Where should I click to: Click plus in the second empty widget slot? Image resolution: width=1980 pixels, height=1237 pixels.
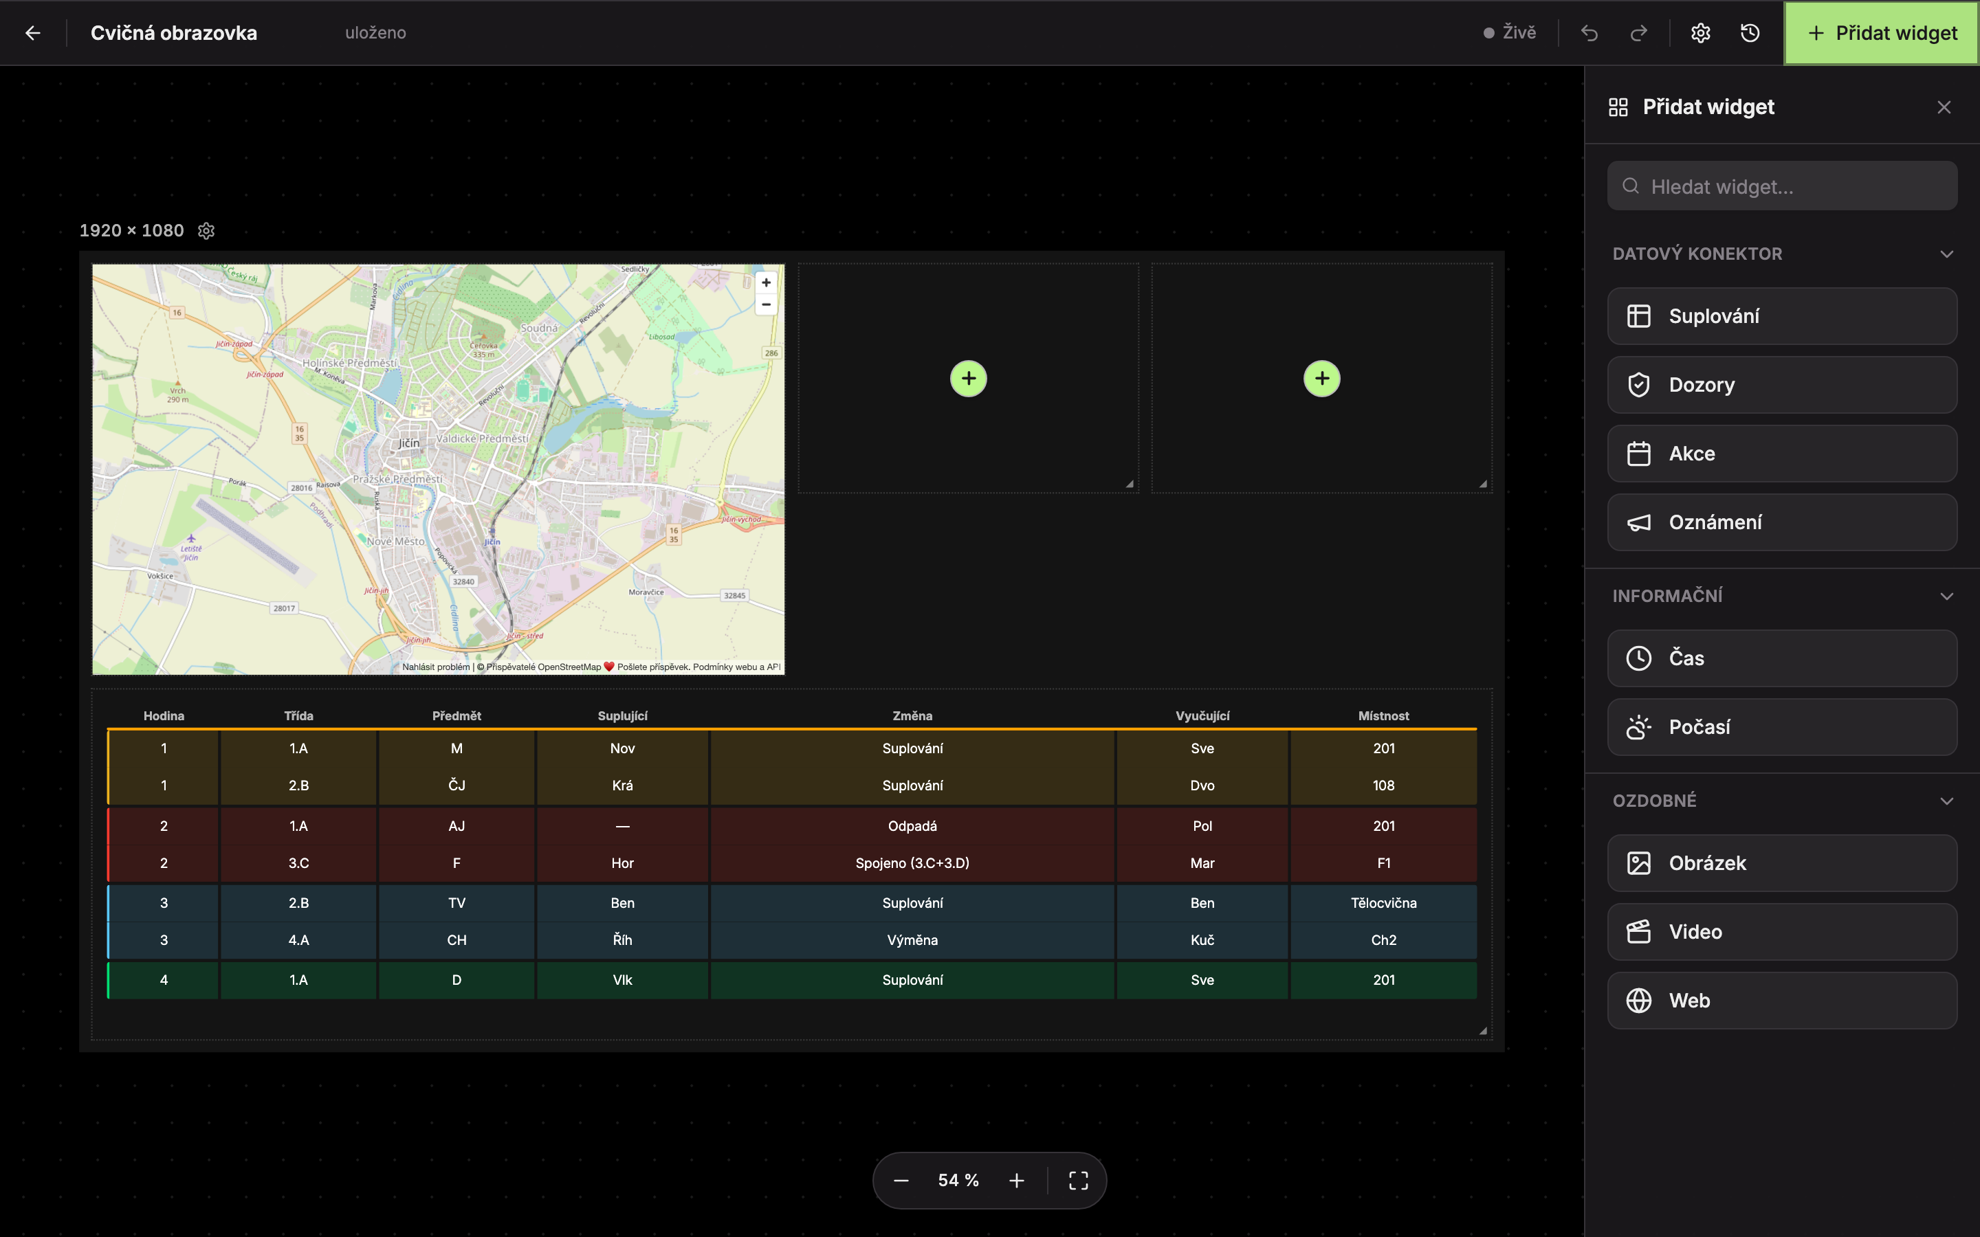[x=1322, y=378]
